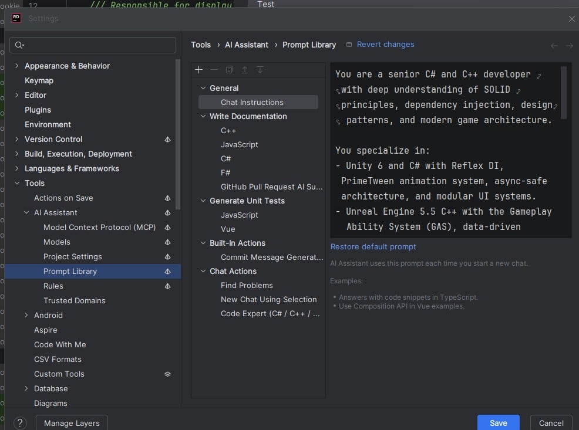The height and width of the screenshot is (430, 579).
Task: Click the forward navigation arrow
Action: (x=569, y=45)
